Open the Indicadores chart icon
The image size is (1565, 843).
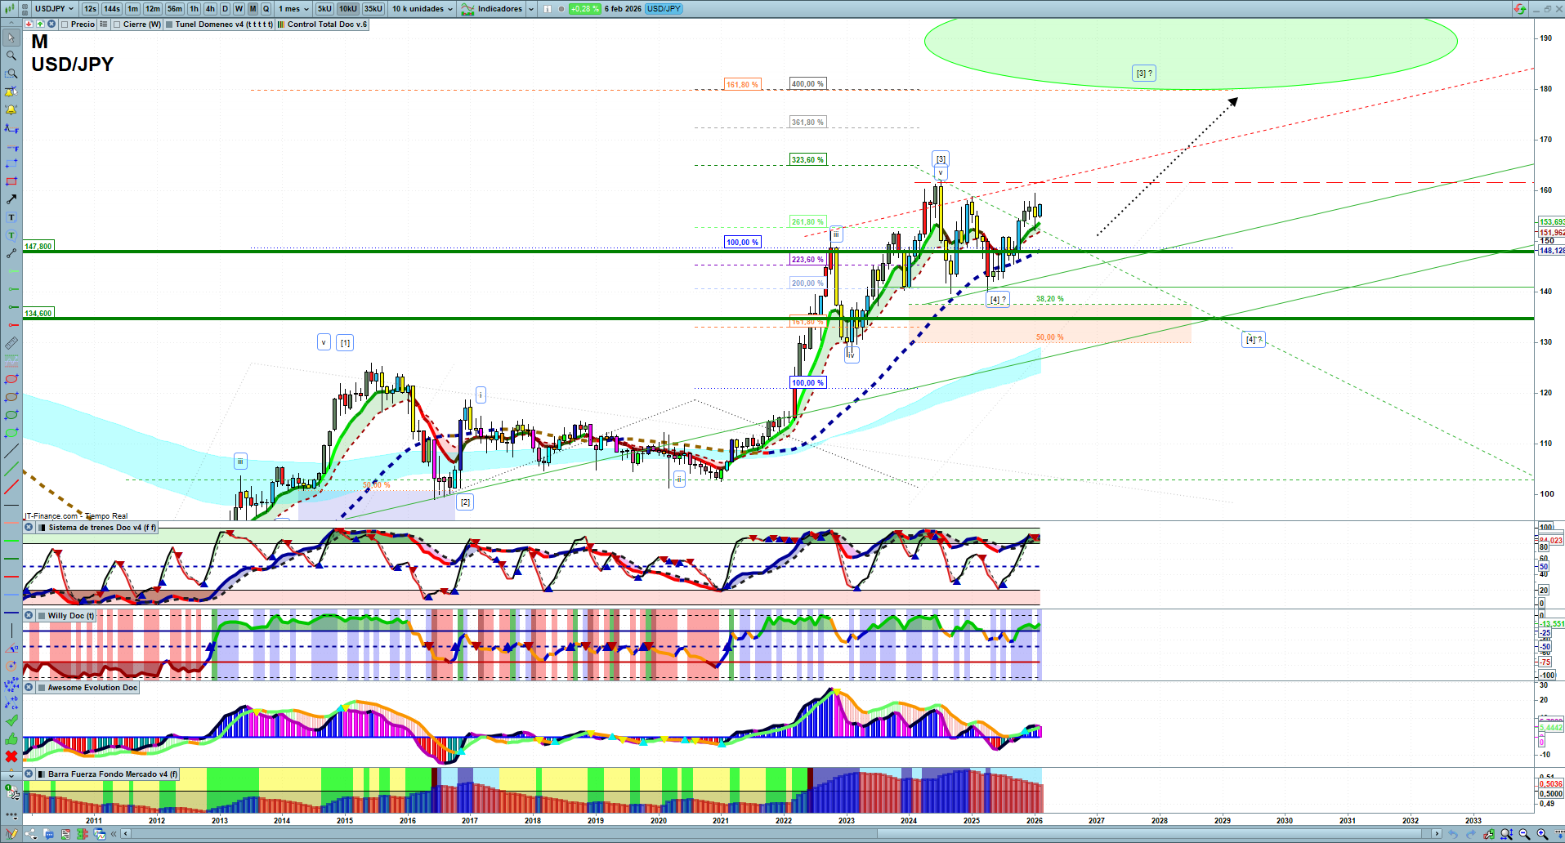[x=467, y=9]
